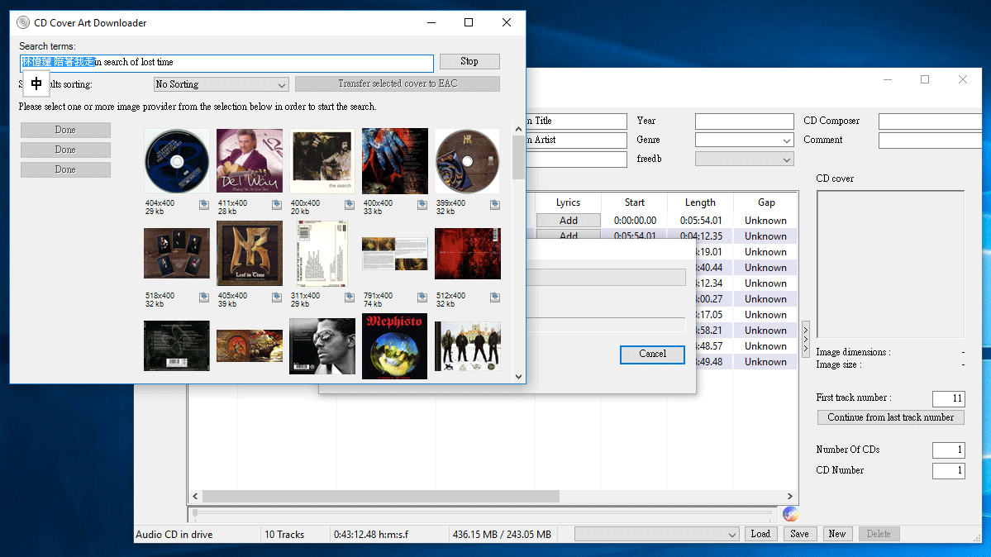Click the Start column header
991x557 pixels.
(x=635, y=202)
